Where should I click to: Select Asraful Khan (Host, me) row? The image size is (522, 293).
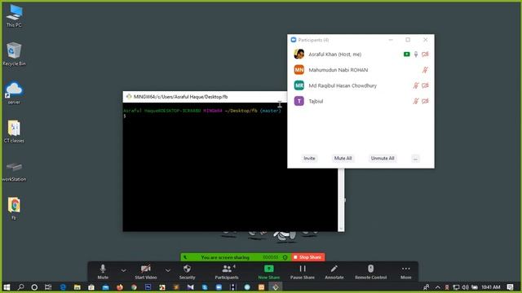[361, 55]
